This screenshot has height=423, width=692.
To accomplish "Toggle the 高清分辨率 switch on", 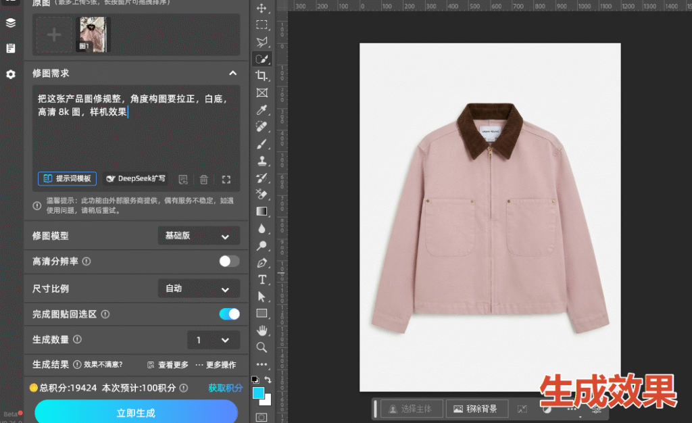I will (229, 261).
